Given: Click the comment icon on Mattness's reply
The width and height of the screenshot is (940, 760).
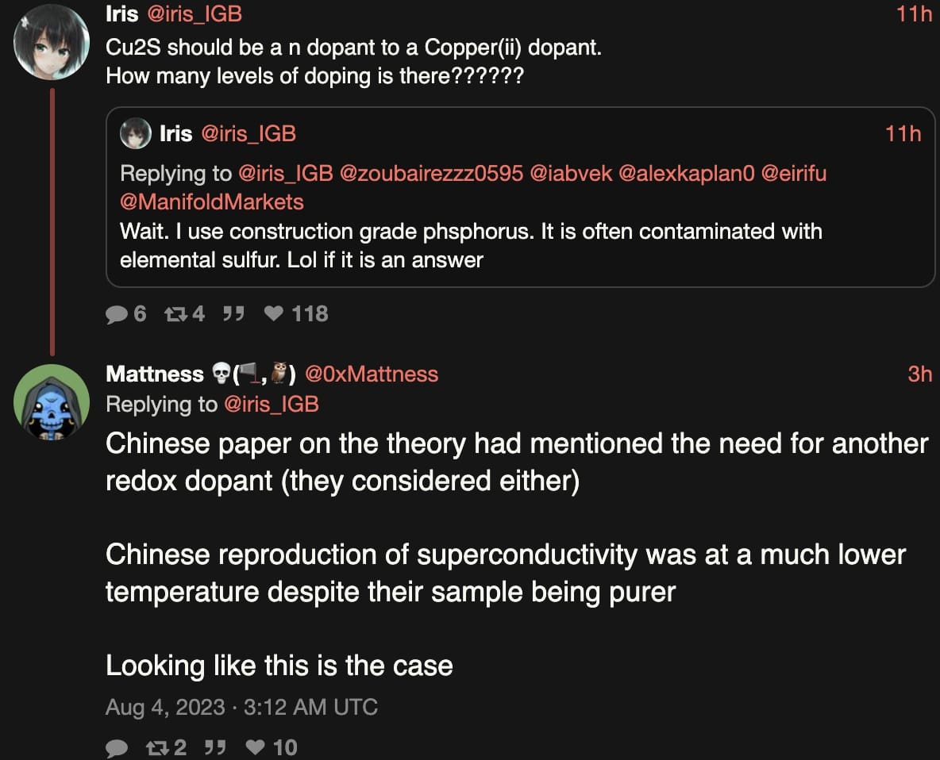Looking at the screenshot, I should tap(117, 747).
